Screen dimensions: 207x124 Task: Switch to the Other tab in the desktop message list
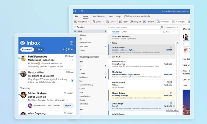124,32
